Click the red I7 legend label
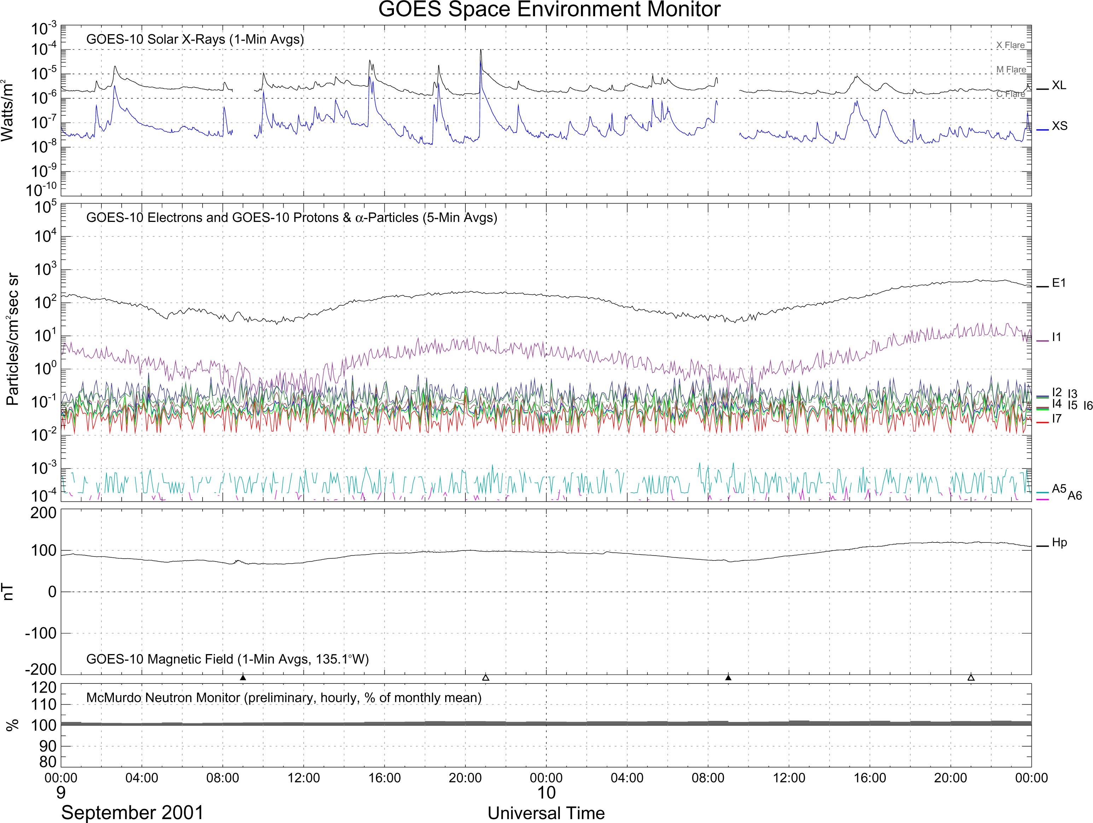The width and height of the screenshot is (1093, 823). (x=1057, y=419)
